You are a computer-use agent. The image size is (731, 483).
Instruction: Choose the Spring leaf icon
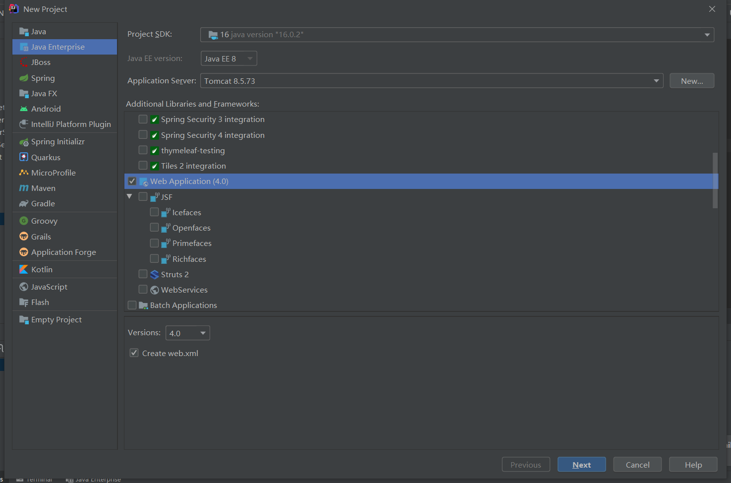pos(24,78)
